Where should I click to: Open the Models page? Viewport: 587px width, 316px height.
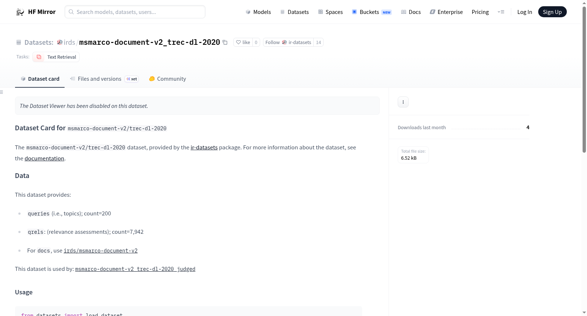[258, 12]
